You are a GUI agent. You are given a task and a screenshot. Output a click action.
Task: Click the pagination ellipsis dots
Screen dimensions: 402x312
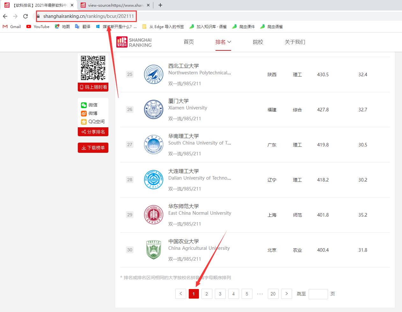pos(260,294)
